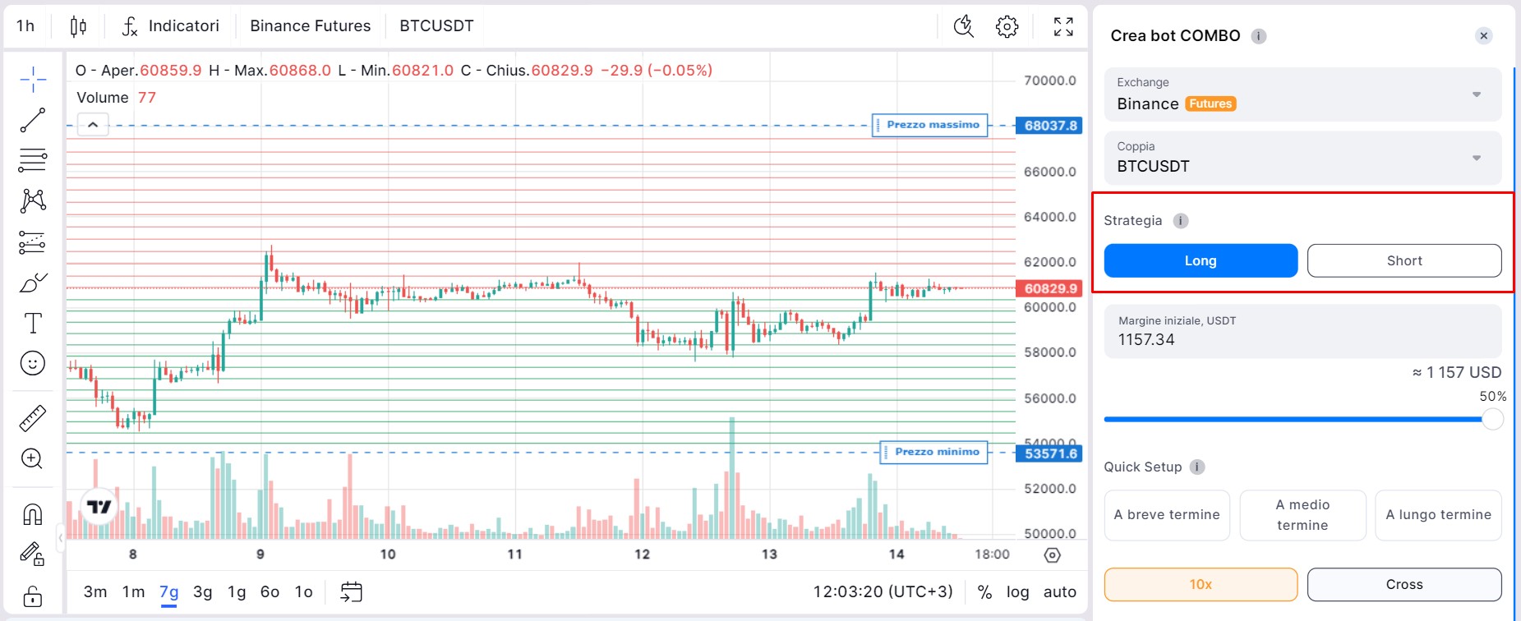The image size is (1521, 621).
Task: Switch chart range to 1m
Action: (133, 591)
